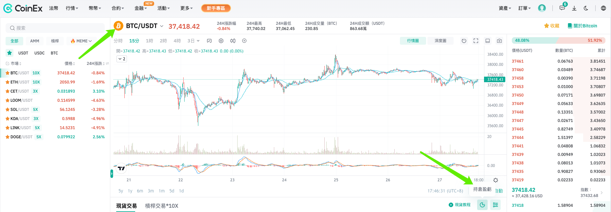The image size is (611, 212).
Task: Toggle the chart layout panel icon
Action: pos(488,41)
